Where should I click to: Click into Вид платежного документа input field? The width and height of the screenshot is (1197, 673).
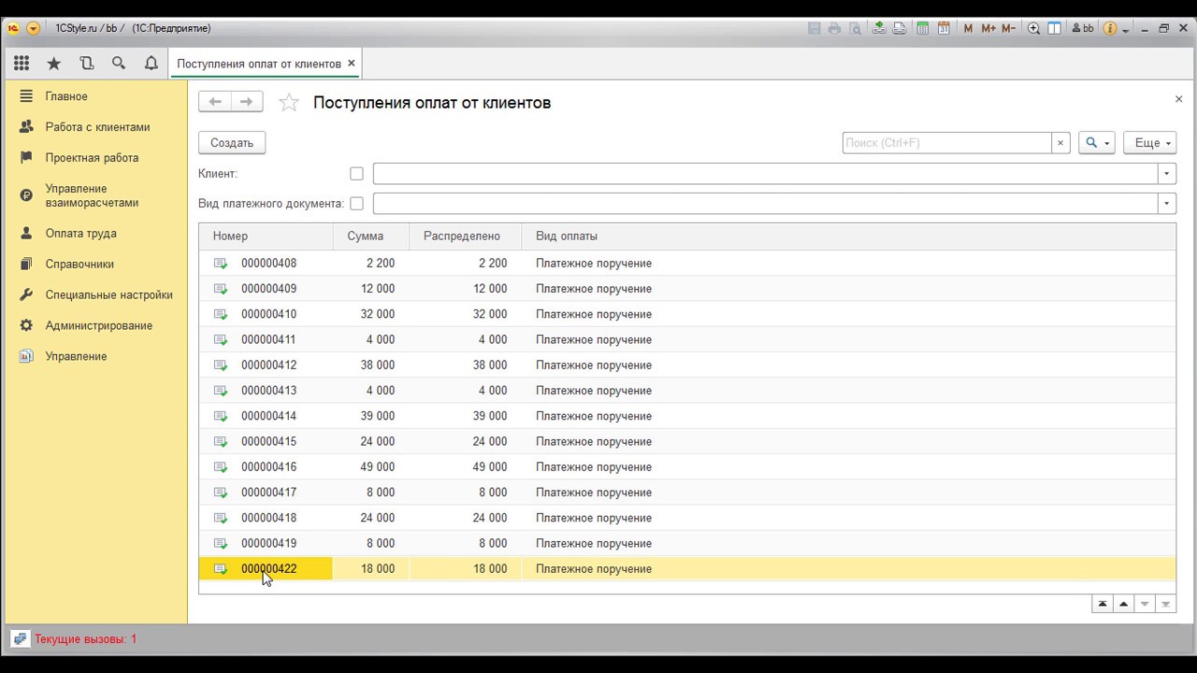click(x=765, y=204)
